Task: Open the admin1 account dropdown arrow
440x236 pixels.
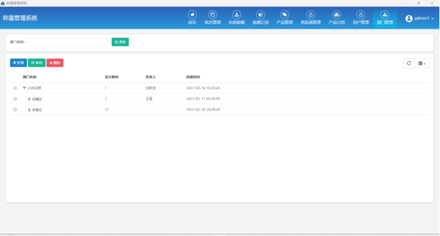Action: (x=432, y=18)
